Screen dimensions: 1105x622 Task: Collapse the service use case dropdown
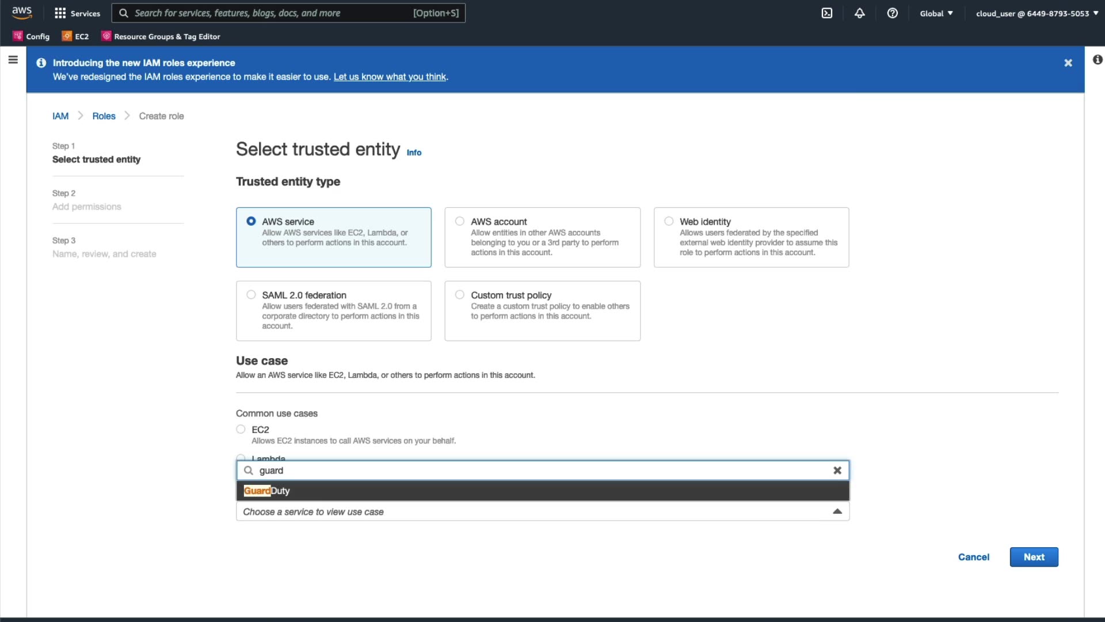837,511
